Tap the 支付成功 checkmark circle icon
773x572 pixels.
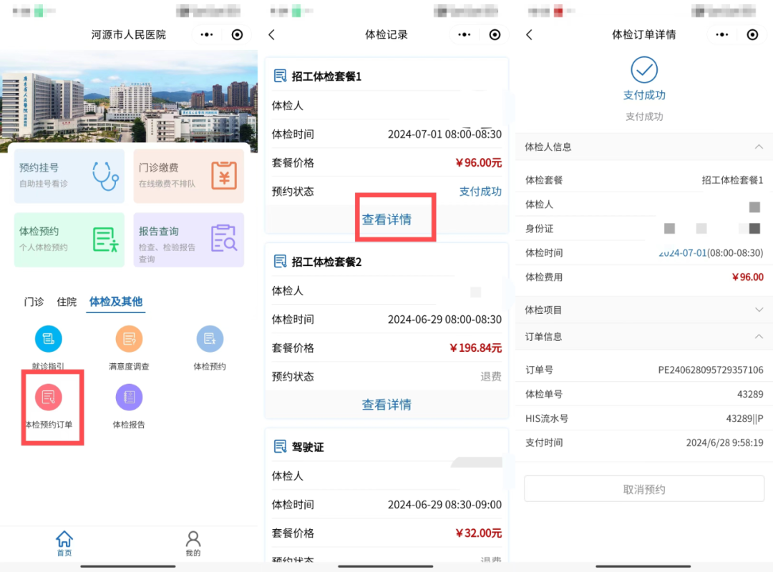click(644, 70)
